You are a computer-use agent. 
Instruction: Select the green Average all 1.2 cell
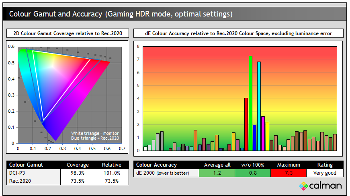(217, 173)
